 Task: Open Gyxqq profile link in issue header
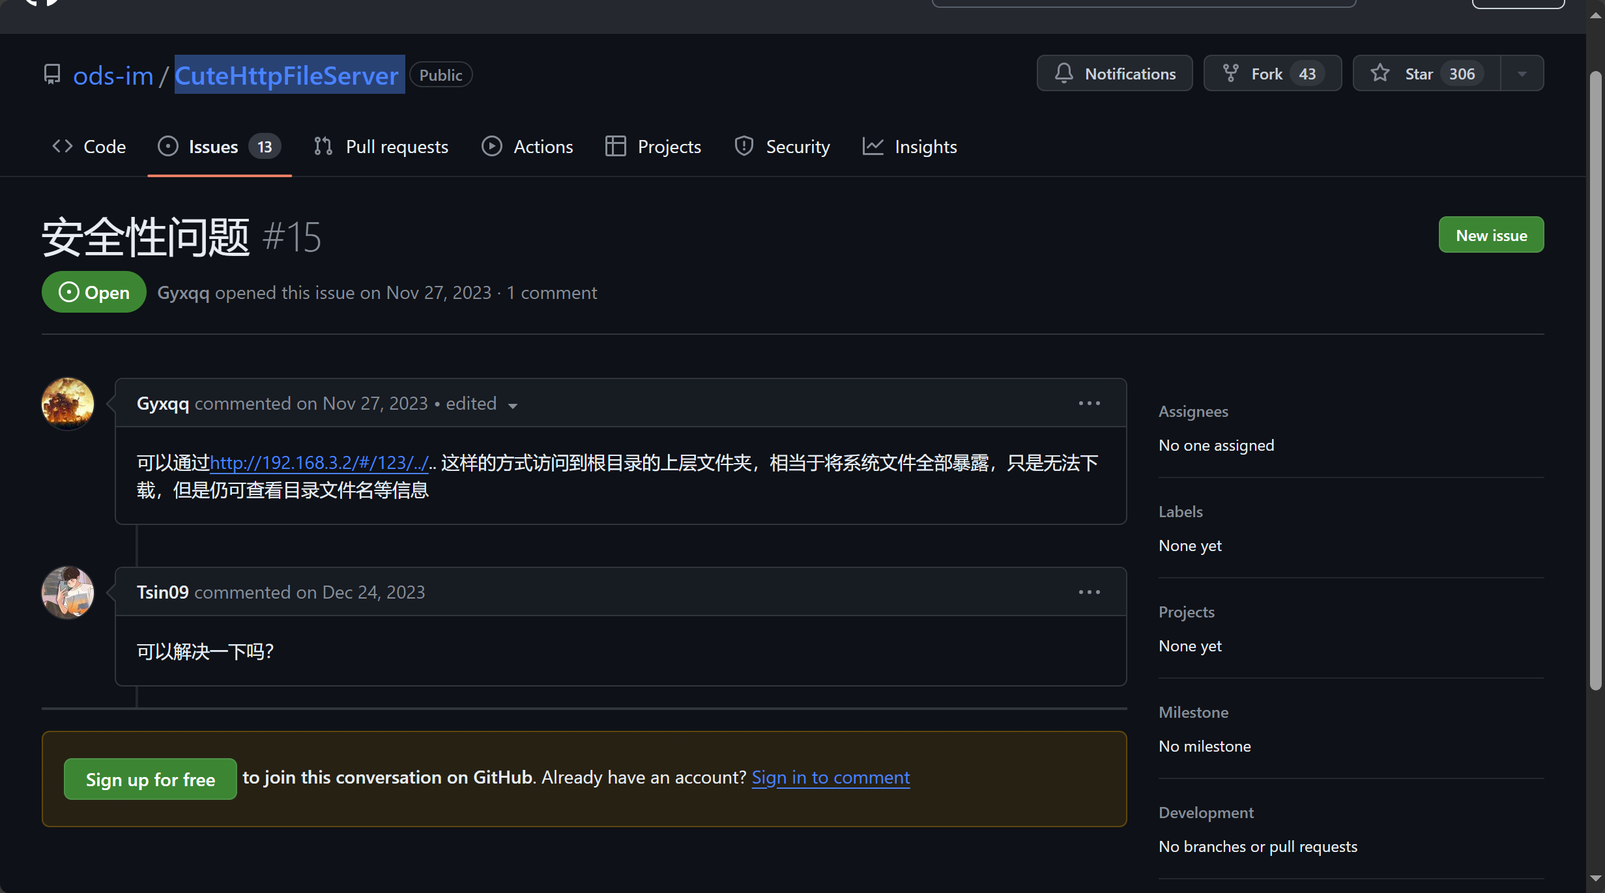pyautogui.click(x=183, y=292)
